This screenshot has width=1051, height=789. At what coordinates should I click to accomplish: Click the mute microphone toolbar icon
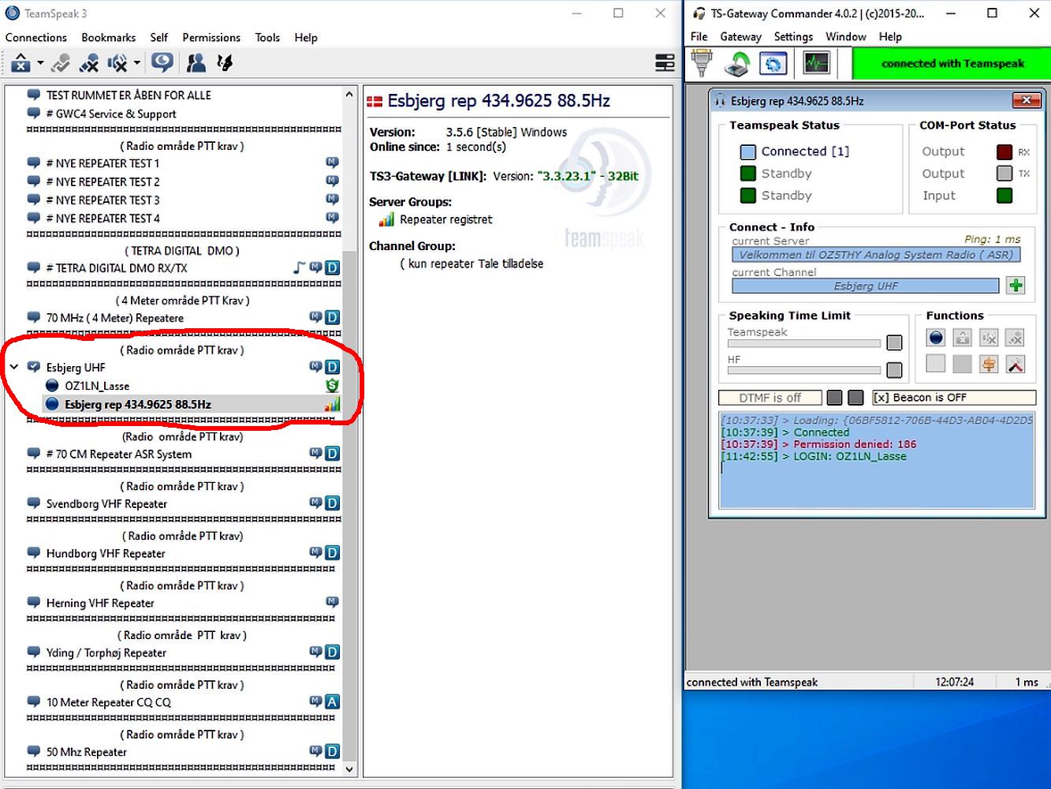pyautogui.click(x=89, y=62)
